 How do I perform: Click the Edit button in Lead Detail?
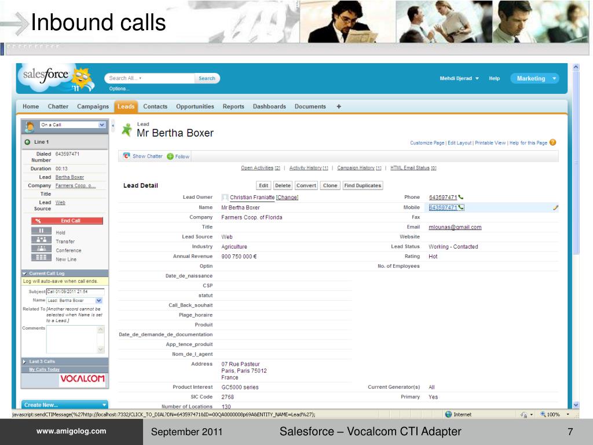tap(263, 185)
